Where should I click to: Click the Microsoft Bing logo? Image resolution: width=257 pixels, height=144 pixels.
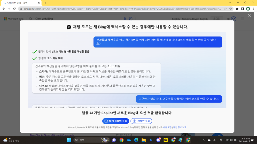tap(14, 19)
